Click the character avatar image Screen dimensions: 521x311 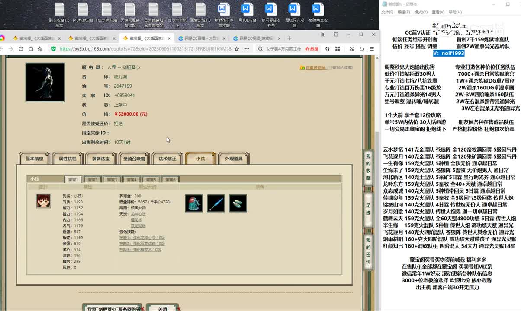pos(45,82)
